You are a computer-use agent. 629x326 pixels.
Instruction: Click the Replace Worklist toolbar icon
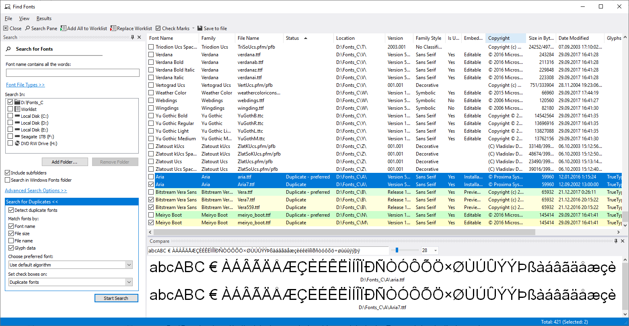pos(113,29)
